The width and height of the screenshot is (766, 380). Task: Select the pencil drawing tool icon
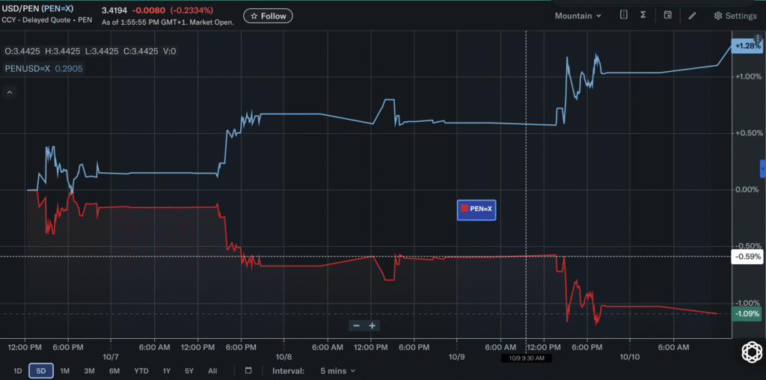click(x=693, y=16)
